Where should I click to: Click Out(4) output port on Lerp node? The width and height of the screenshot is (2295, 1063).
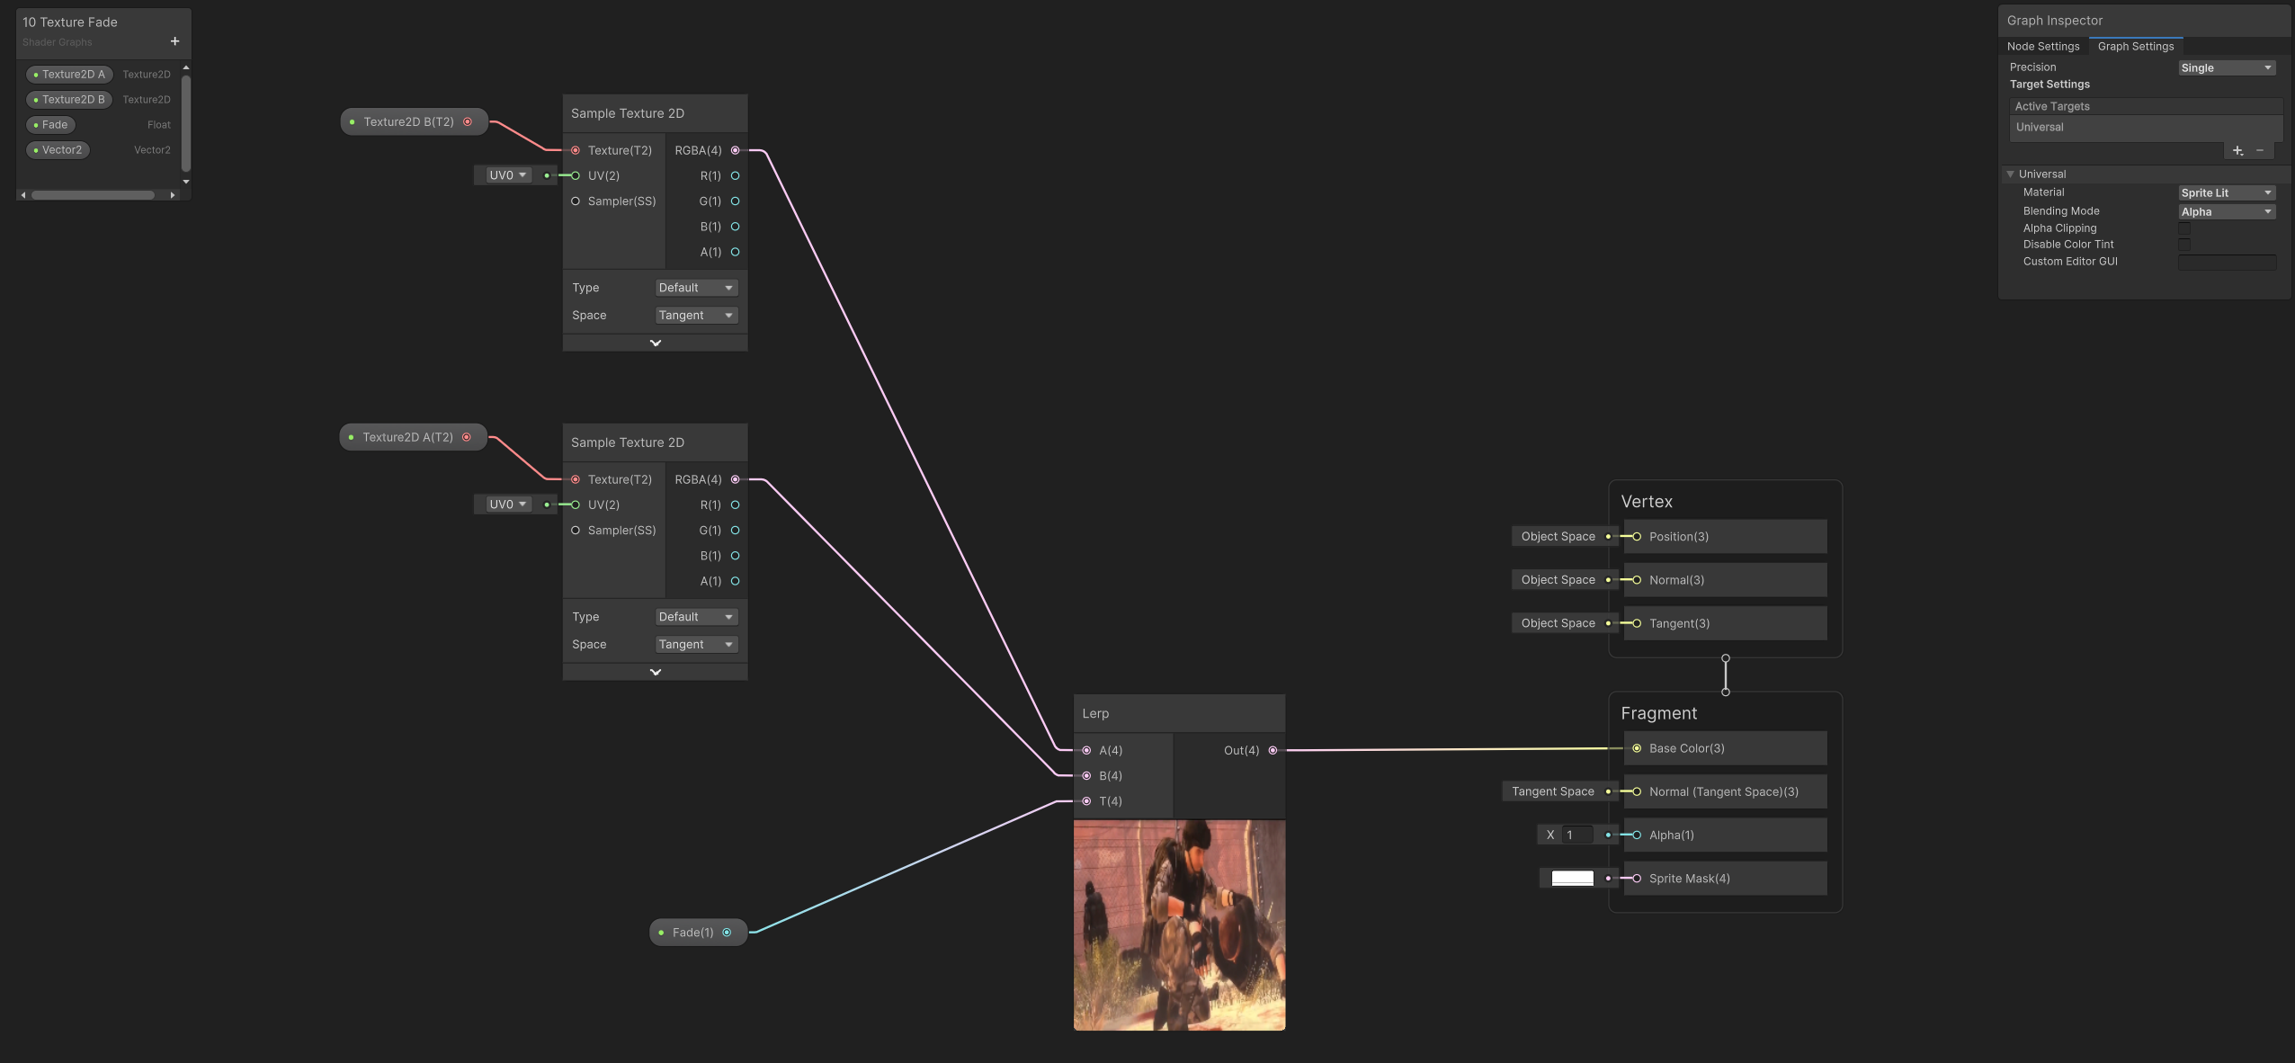(x=1273, y=750)
